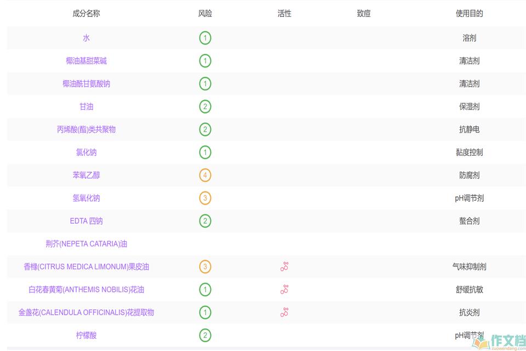
Task: Click the 成分名称 column header
Action: [x=86, y=14]
